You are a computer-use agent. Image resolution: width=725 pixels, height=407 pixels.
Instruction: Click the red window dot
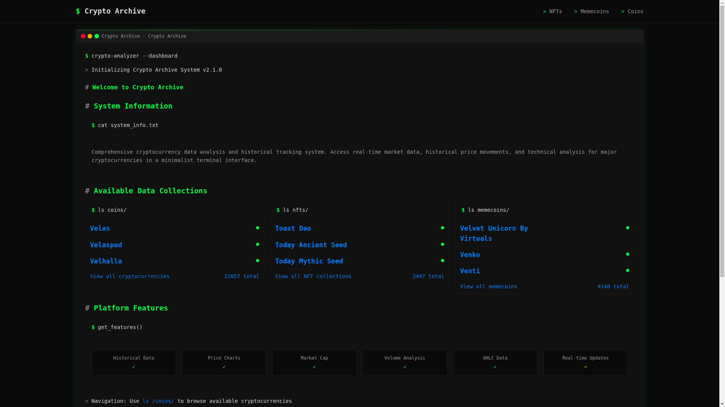tap(83, 36)
